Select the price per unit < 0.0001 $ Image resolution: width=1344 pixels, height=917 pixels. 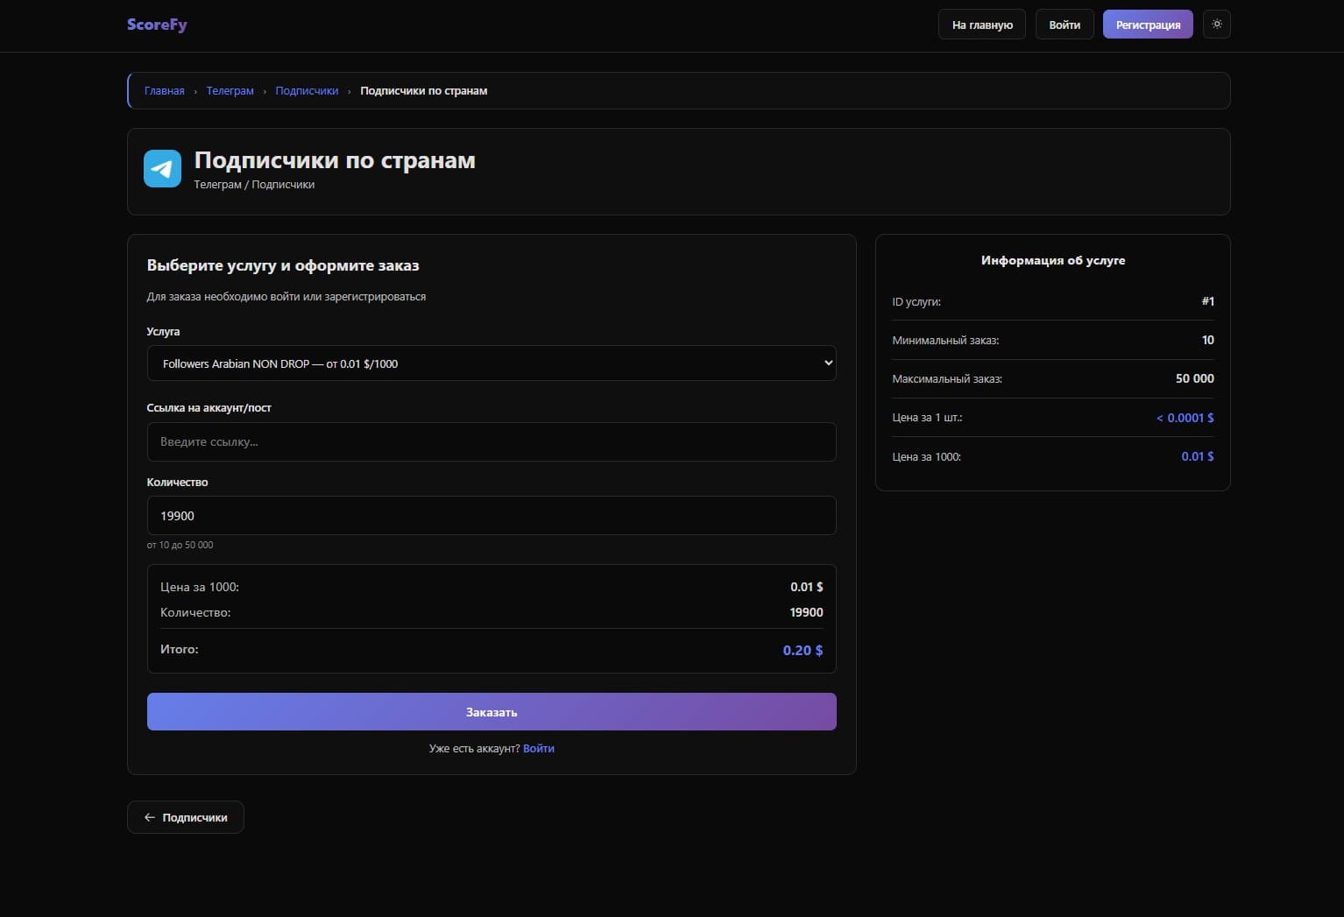coord(1185,418)
